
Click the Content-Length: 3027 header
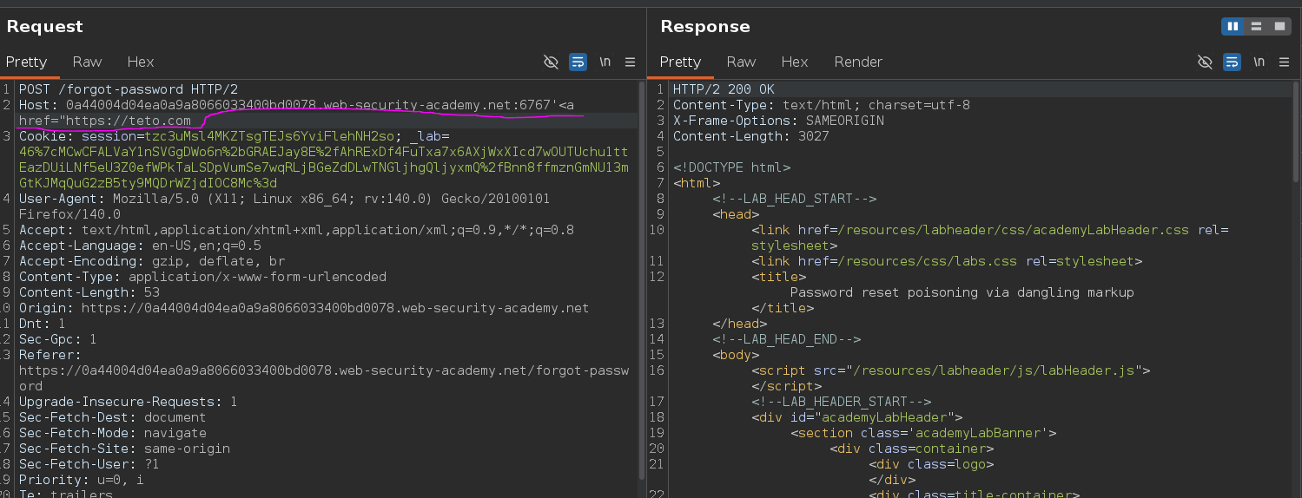[x=751, y=136]
